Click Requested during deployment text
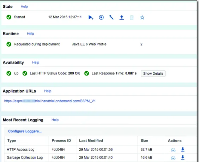Image resolution: width=199 pixels, height=162 pixels. 37,44
